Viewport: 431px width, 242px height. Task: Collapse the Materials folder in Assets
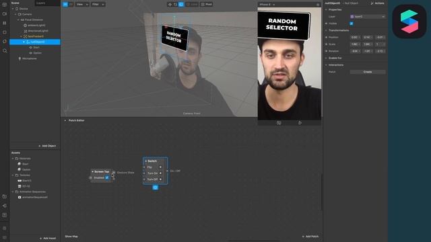tap(13, 159)
